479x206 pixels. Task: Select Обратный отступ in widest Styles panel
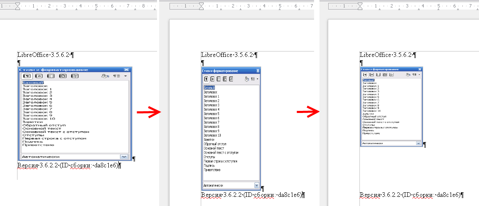click(x=44, y=125)
